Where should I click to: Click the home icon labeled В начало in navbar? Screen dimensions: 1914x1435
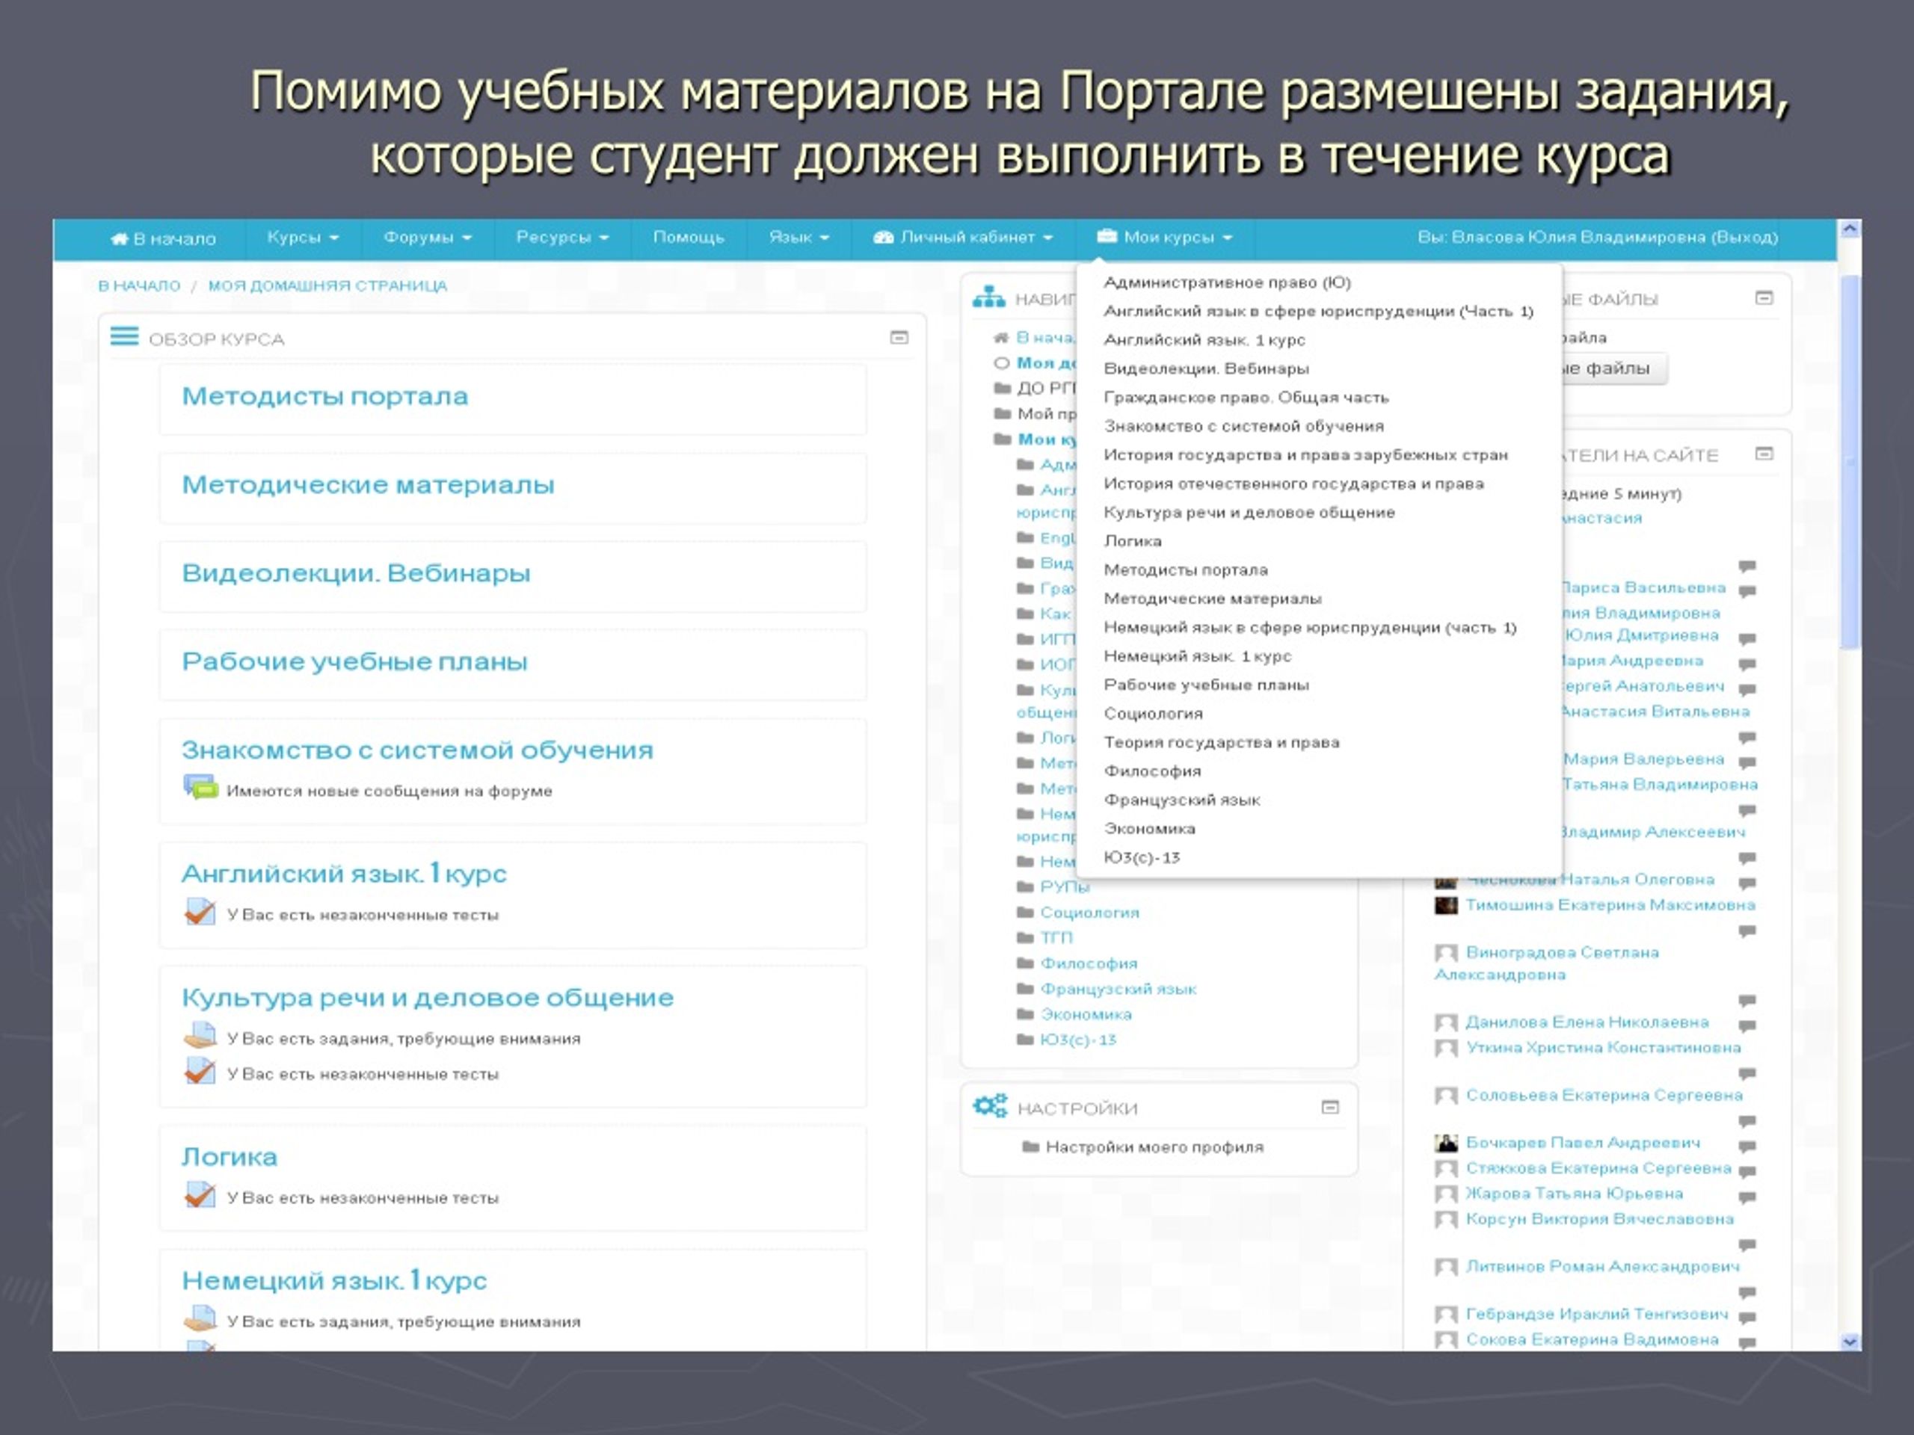click(119, 238)
